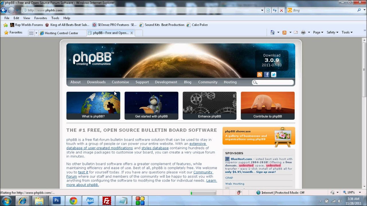Open the Favorites menu in menu bar
Screen dimensions: 367x206
pyautogui.click(x=41, y=18)
